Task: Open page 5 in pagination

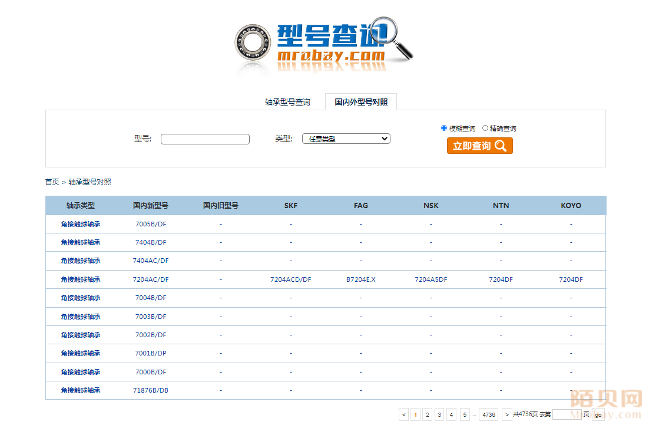Action: (x=465, y=414)
